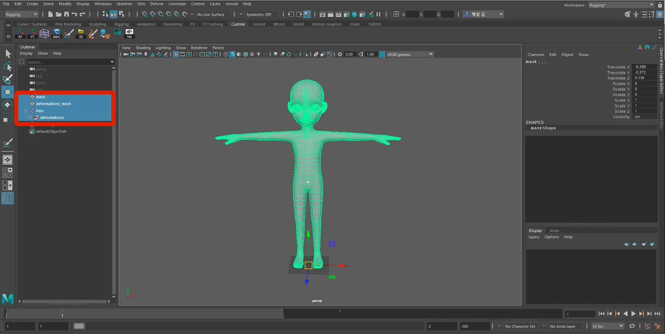
Task: Open the viewport Shading menu
Action: pyautogui.click(x=143, y=48)
